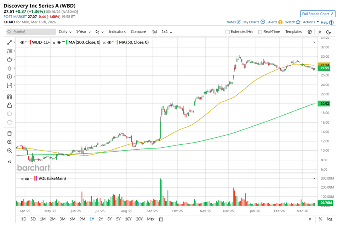
Task: Switch to percent scale button
Action: (x=320, y=219)
